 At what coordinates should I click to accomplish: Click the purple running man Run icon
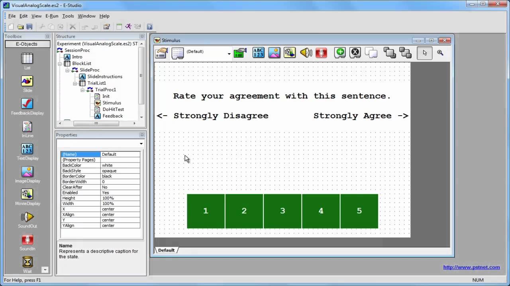[128, 27]
